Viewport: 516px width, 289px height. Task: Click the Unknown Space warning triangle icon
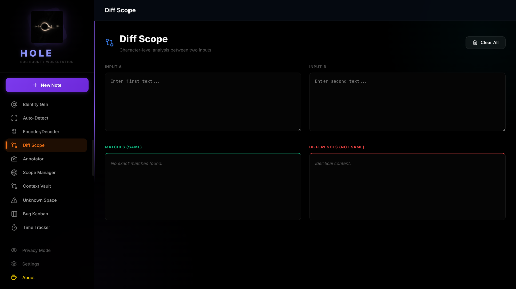point(14,200)
